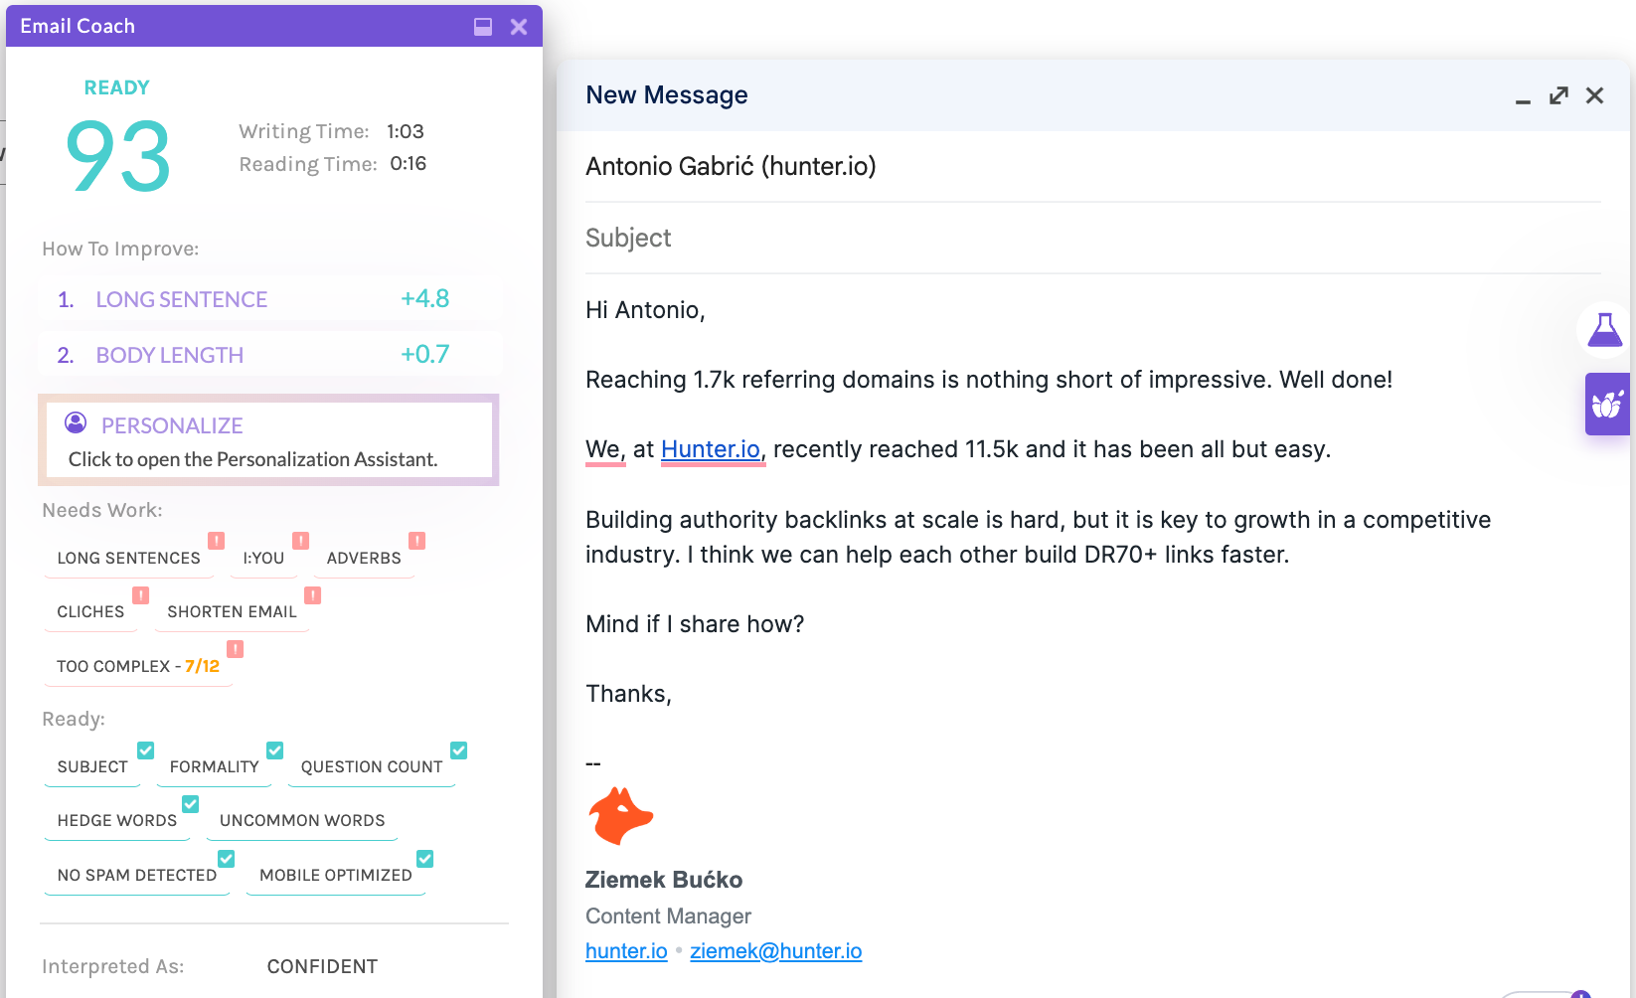Screen dimensions: 1636x998
Task: Select the QUESTION COUNT ready tag
Action: (x=372, y=767)
